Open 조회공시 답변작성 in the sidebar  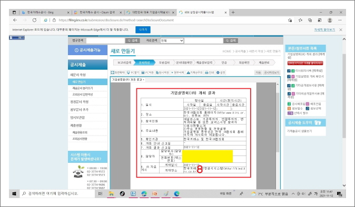click(x=82, y=95)
